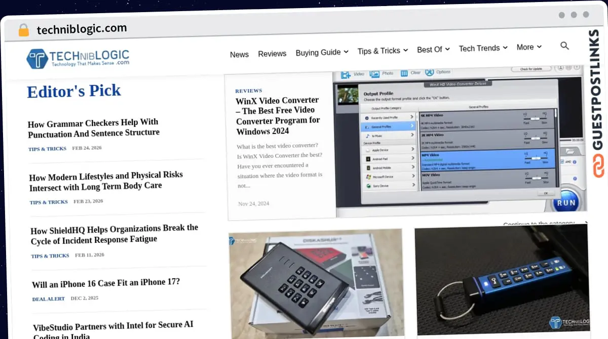Click the REVIEWS category label above WinX

tap(249, 91)
